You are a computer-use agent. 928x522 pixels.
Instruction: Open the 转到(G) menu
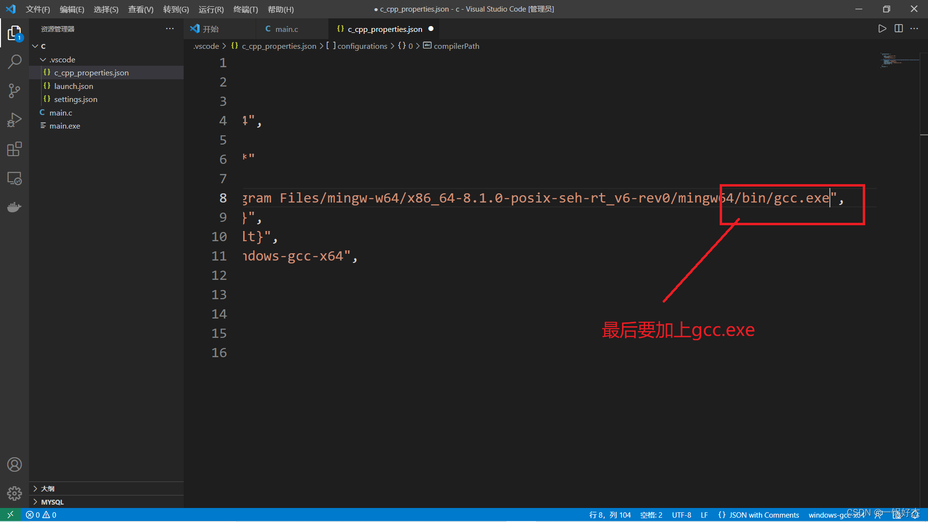(176, 9)
